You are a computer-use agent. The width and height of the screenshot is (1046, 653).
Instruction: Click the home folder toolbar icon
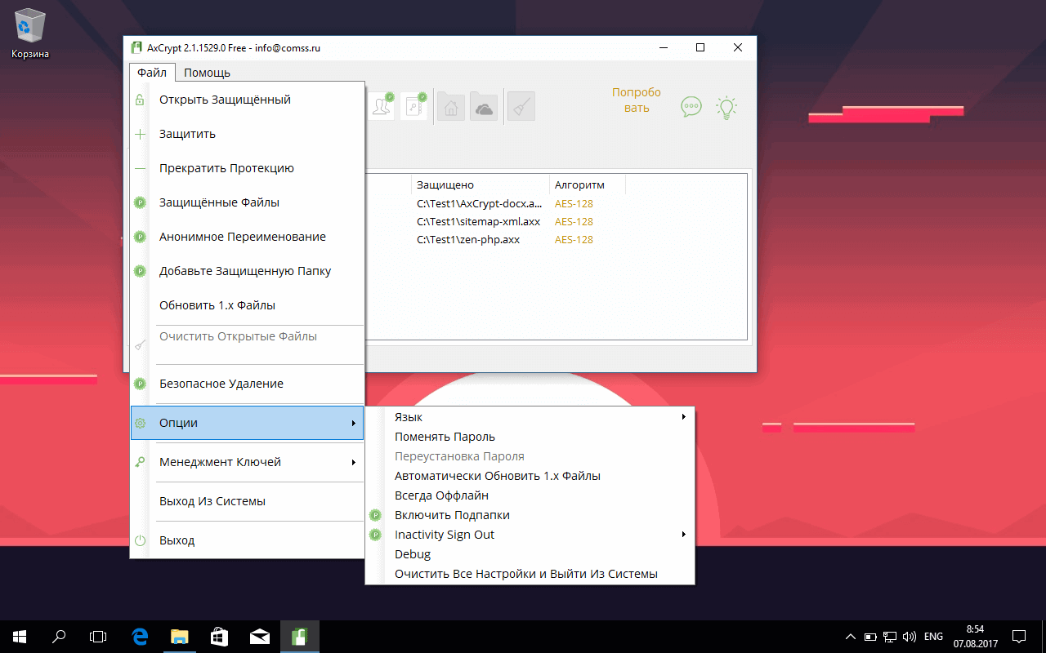pos(451,106)
